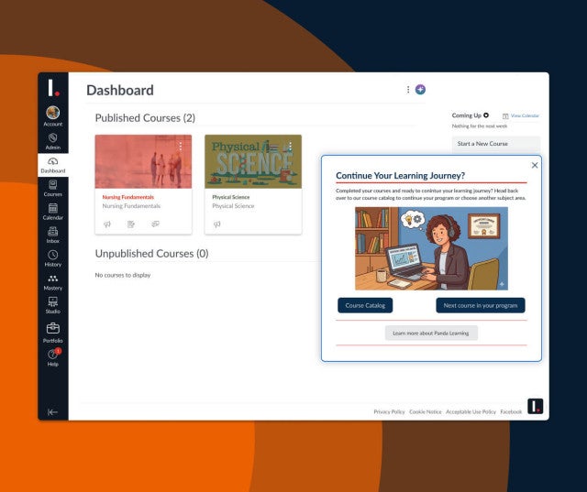Open the Inbox

53,235
